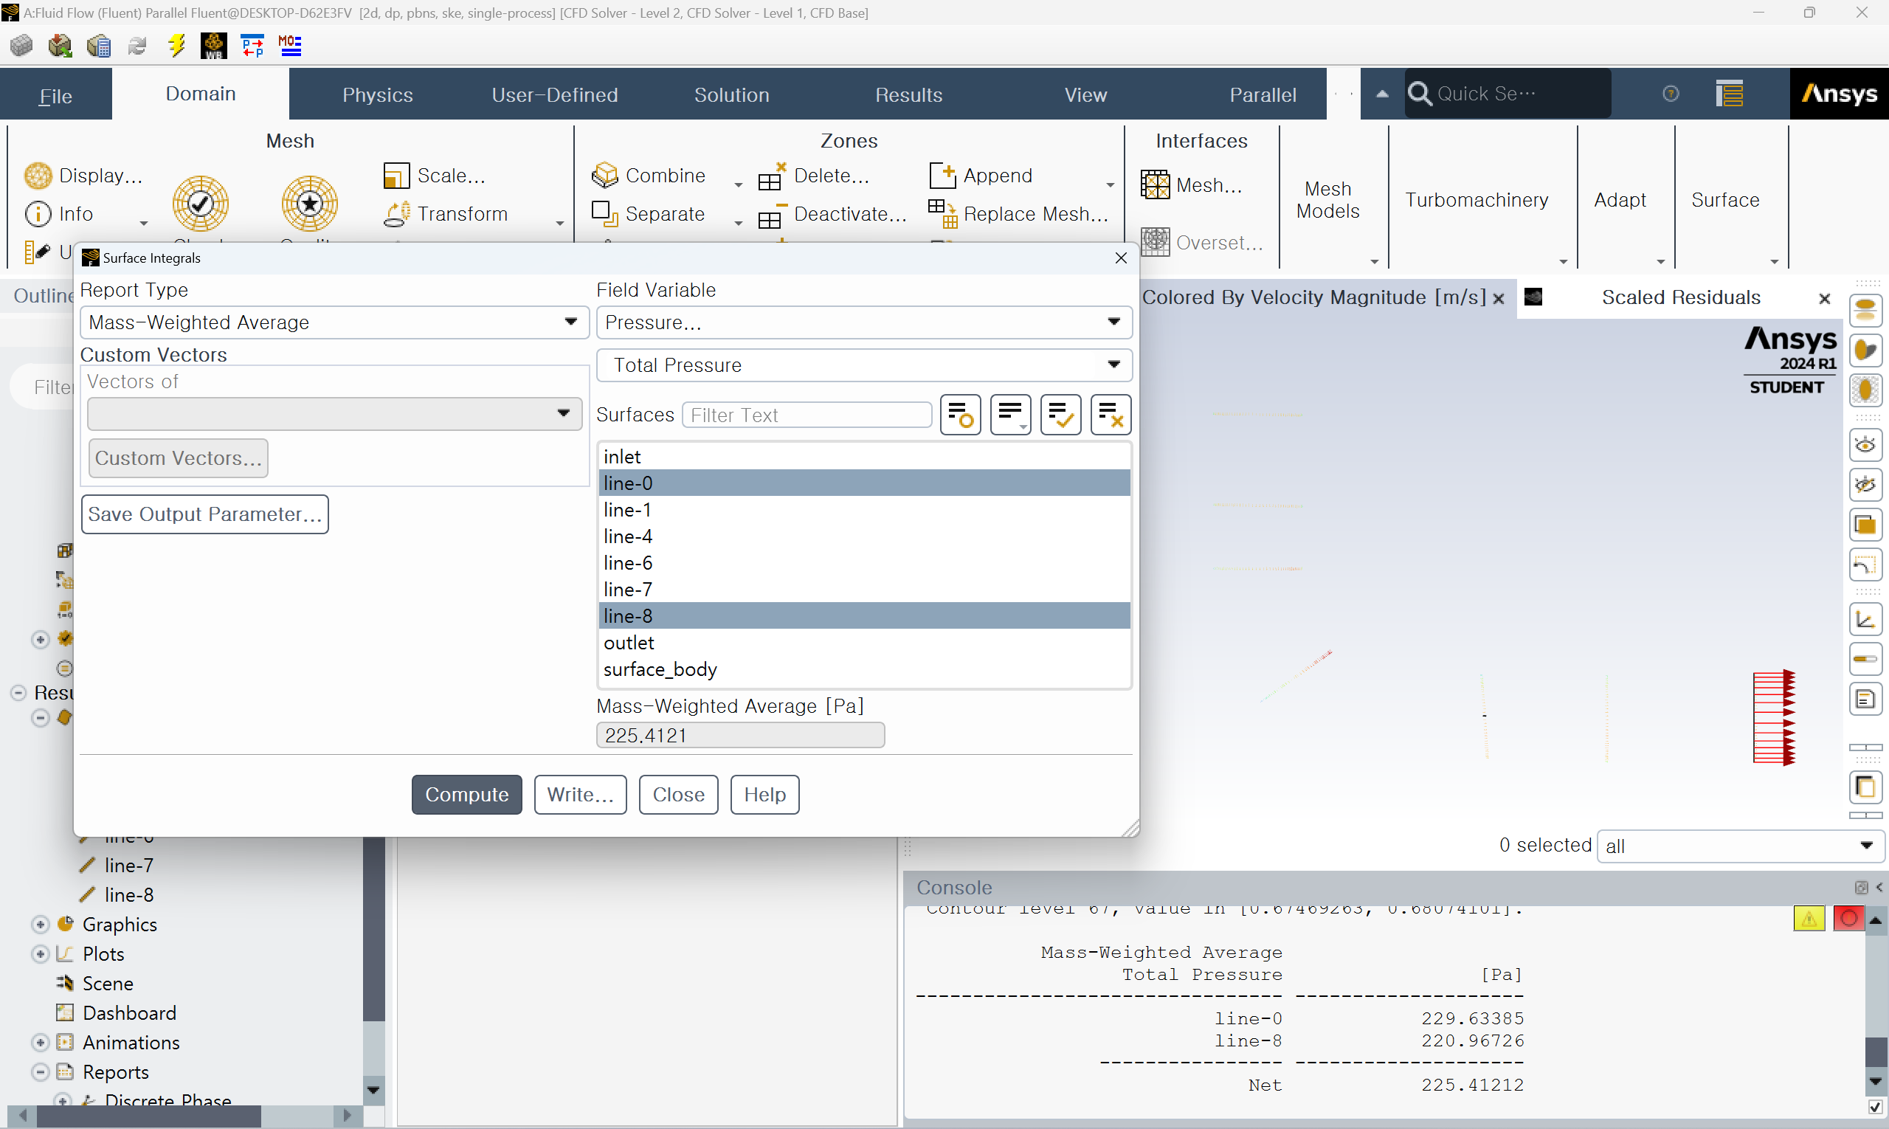This screenshot has height=1129, width=1889.
Task: Click the top orange lighting ellipse icon
Action: point(1865,311)
